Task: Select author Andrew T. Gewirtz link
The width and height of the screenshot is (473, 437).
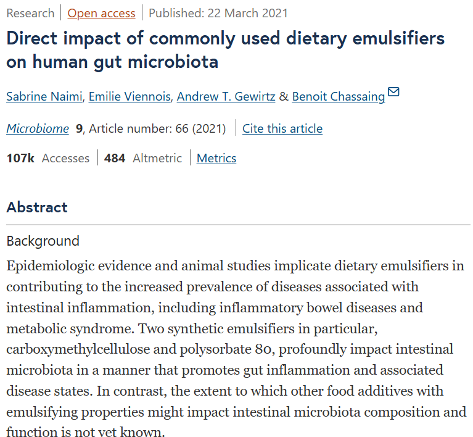Action: [226, 97]
